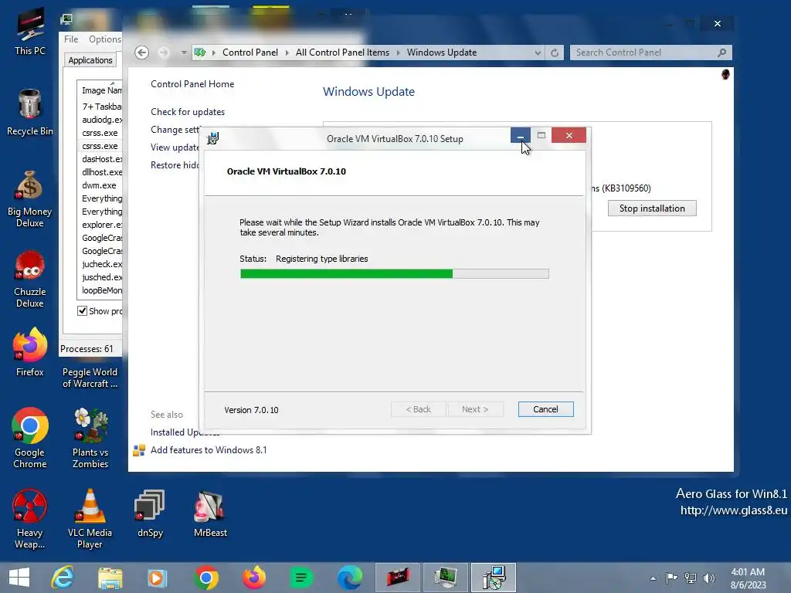
Task: Switch to Applications tab in Task Manager
Action: coord(90,60)
